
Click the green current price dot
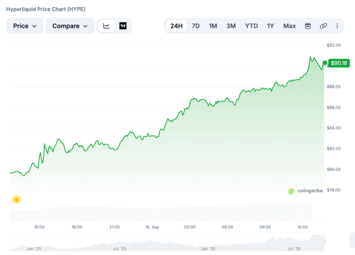[325, 63]
